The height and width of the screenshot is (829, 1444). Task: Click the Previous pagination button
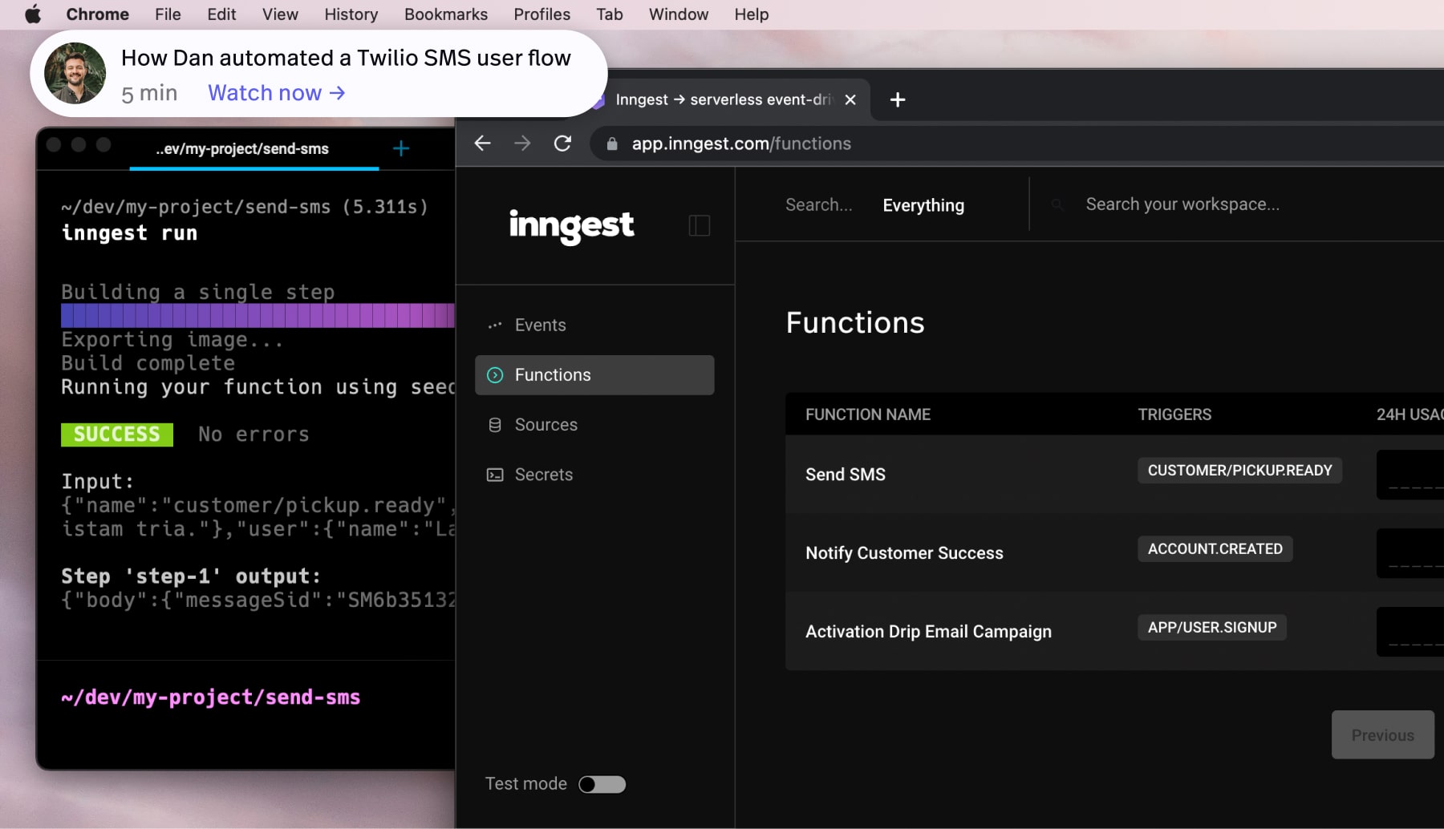click(1382, 735)
